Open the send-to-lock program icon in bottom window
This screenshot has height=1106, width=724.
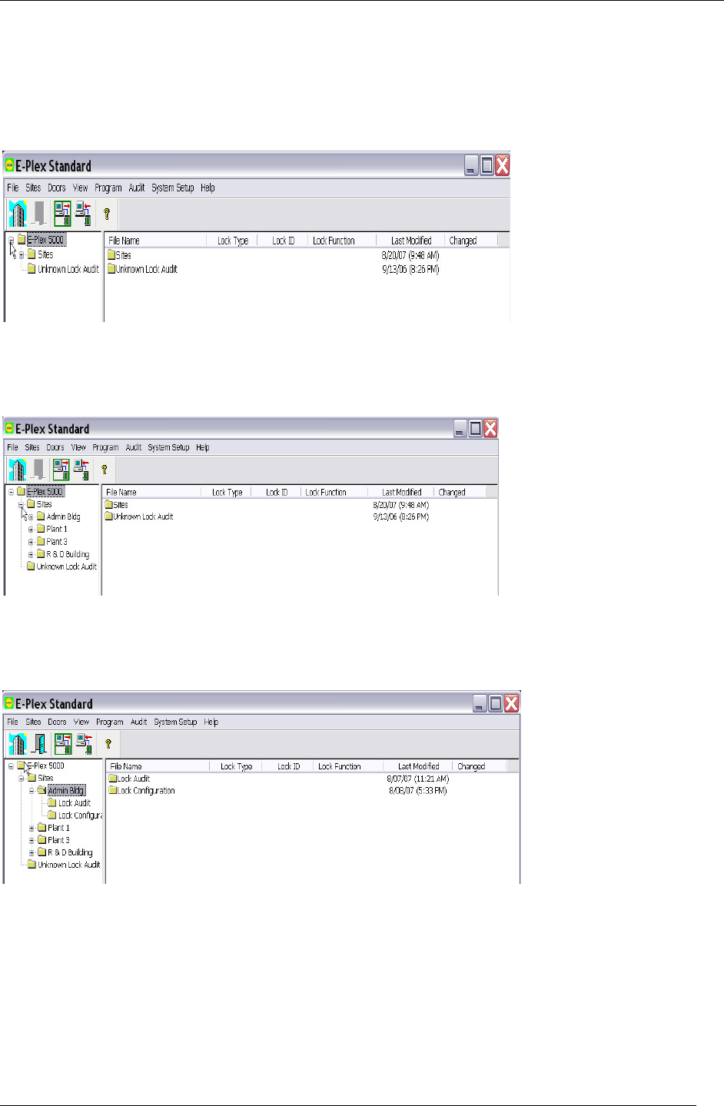(63, 743)
